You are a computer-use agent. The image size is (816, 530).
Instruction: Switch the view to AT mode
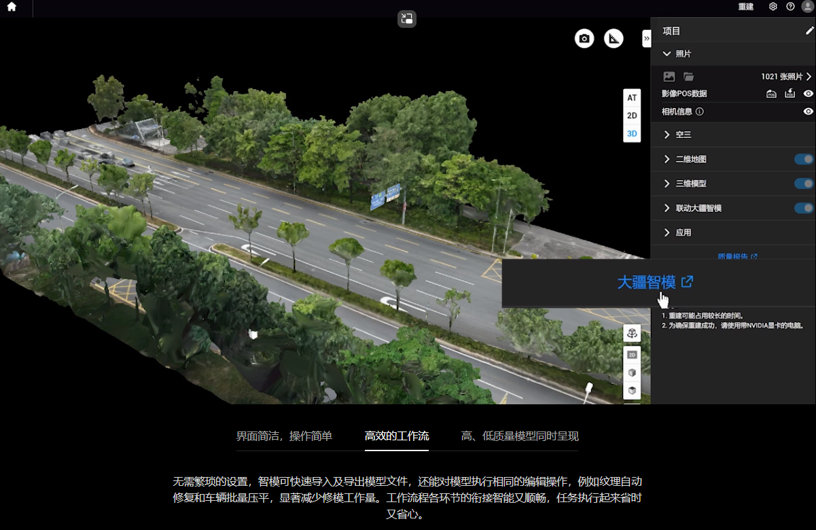(632, 98)
